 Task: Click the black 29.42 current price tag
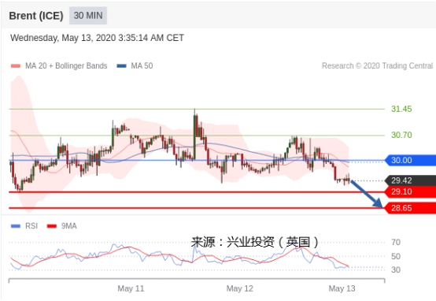pyautogui.click(x=410, y=180)
